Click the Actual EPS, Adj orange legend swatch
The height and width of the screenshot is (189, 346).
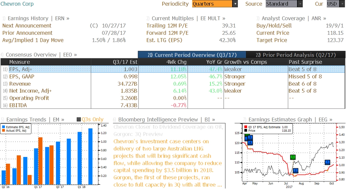point(3,130)
